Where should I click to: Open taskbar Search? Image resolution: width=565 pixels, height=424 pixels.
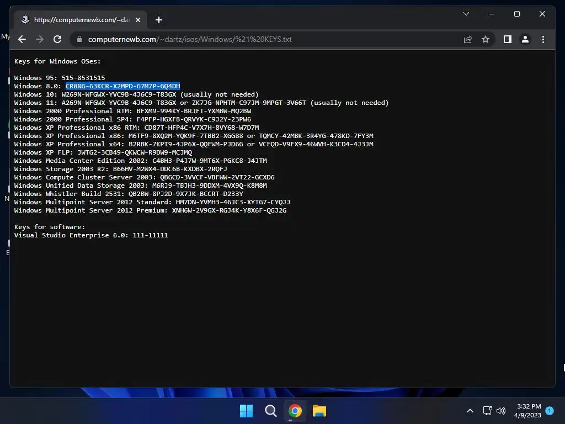(270, 411)
